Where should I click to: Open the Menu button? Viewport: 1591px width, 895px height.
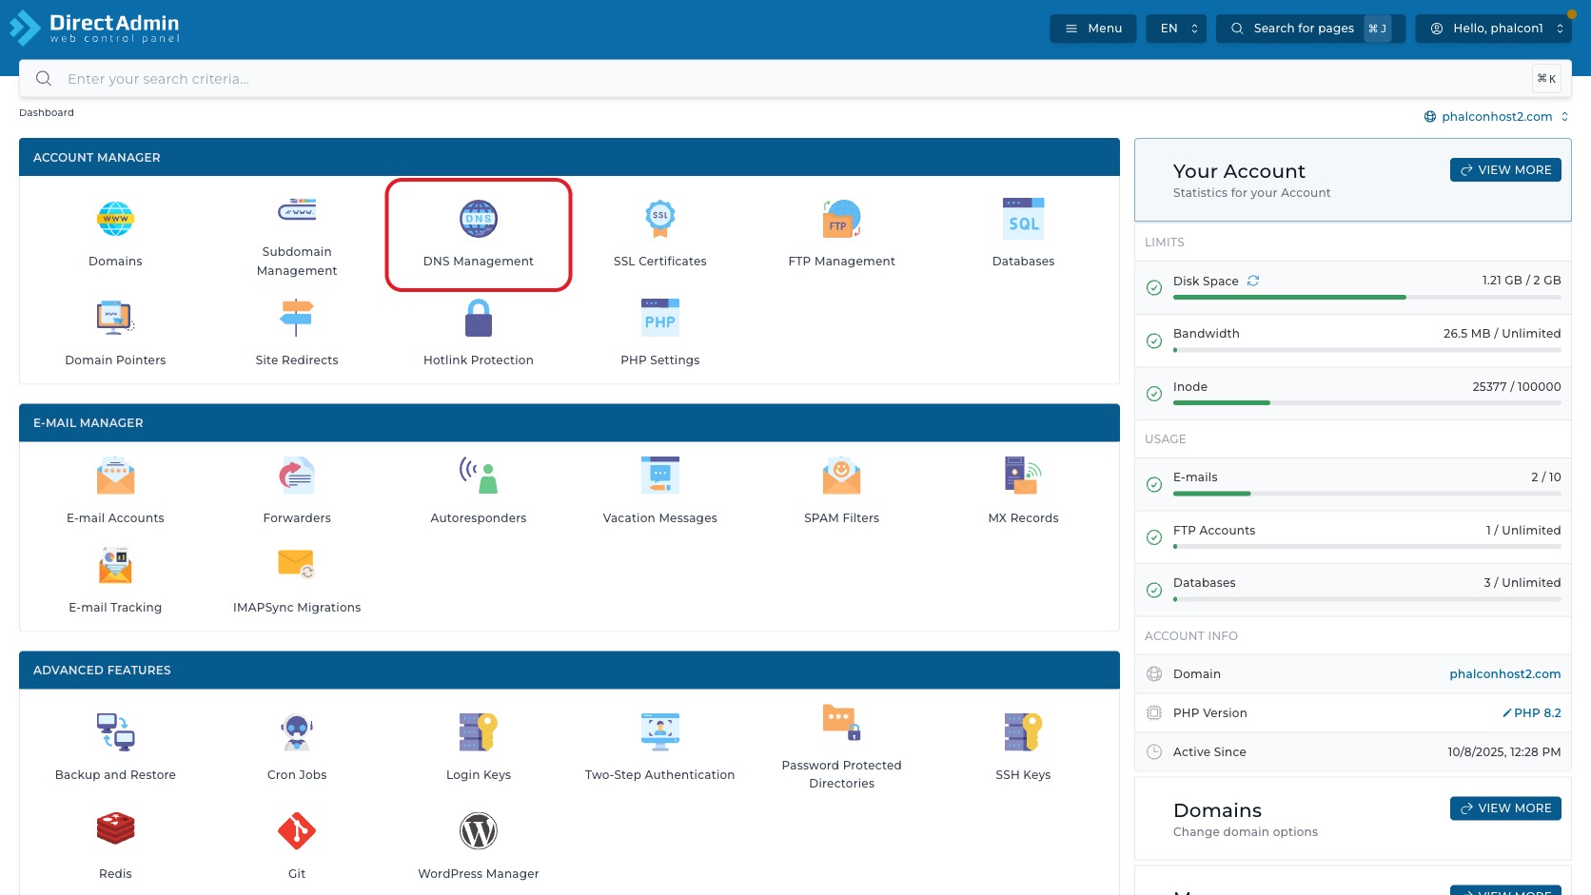tap(1093, 29)
